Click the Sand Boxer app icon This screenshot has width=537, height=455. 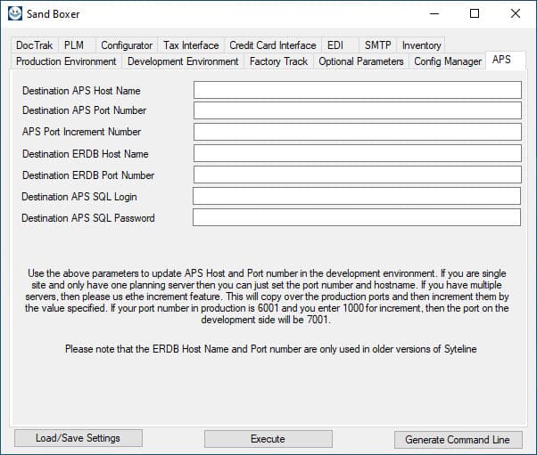pyautogui.click(x=15, y=13)
